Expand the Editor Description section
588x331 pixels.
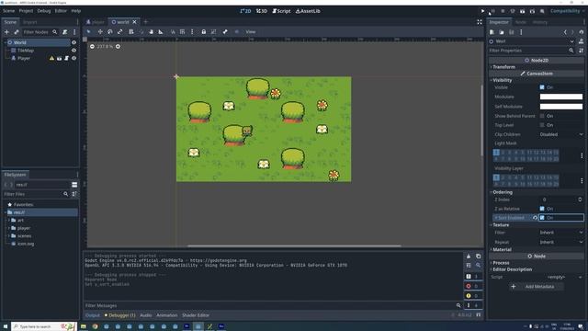click(x=512, y=269)
